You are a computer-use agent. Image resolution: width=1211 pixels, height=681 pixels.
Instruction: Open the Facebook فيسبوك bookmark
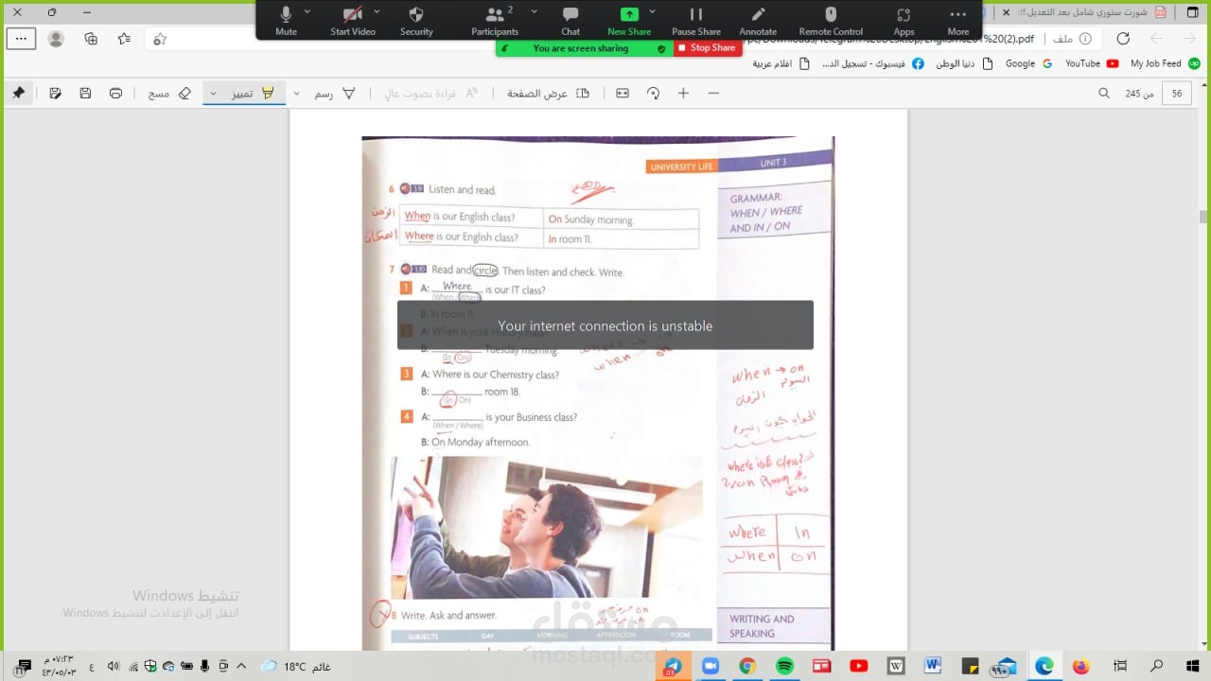click(x=872, y=63)
